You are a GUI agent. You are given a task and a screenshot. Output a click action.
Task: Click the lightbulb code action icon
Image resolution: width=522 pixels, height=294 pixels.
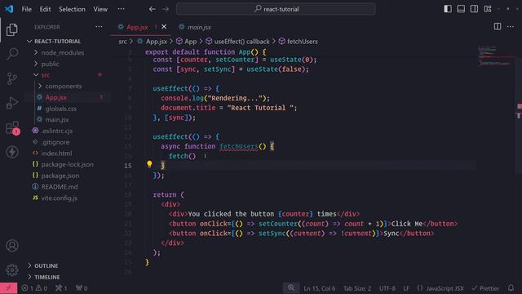[x=149, y=163]
